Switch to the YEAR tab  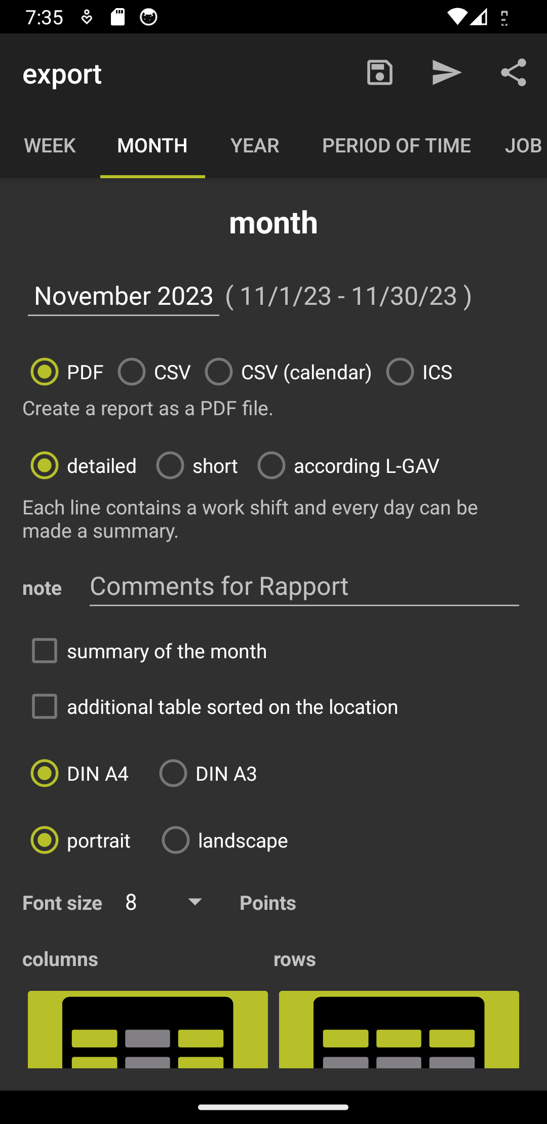(x=255, y=146)
